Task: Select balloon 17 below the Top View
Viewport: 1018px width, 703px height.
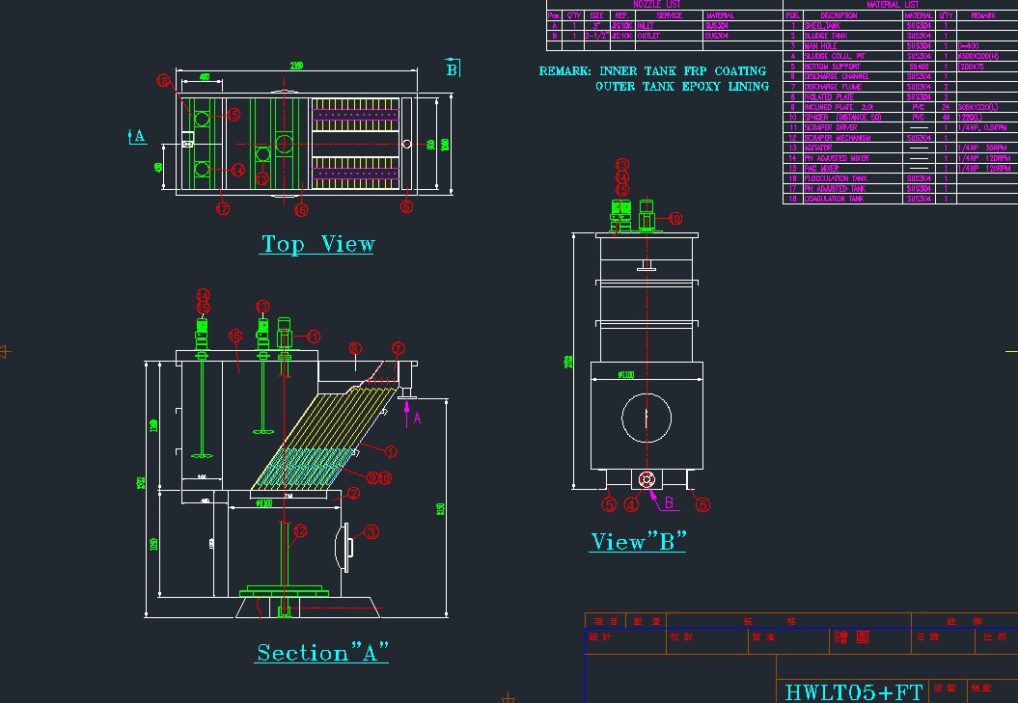Action: [x=223, y=208]
